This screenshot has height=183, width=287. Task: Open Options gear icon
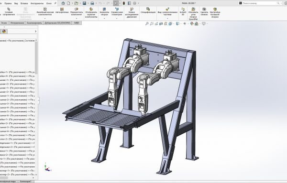pos(135,3)
